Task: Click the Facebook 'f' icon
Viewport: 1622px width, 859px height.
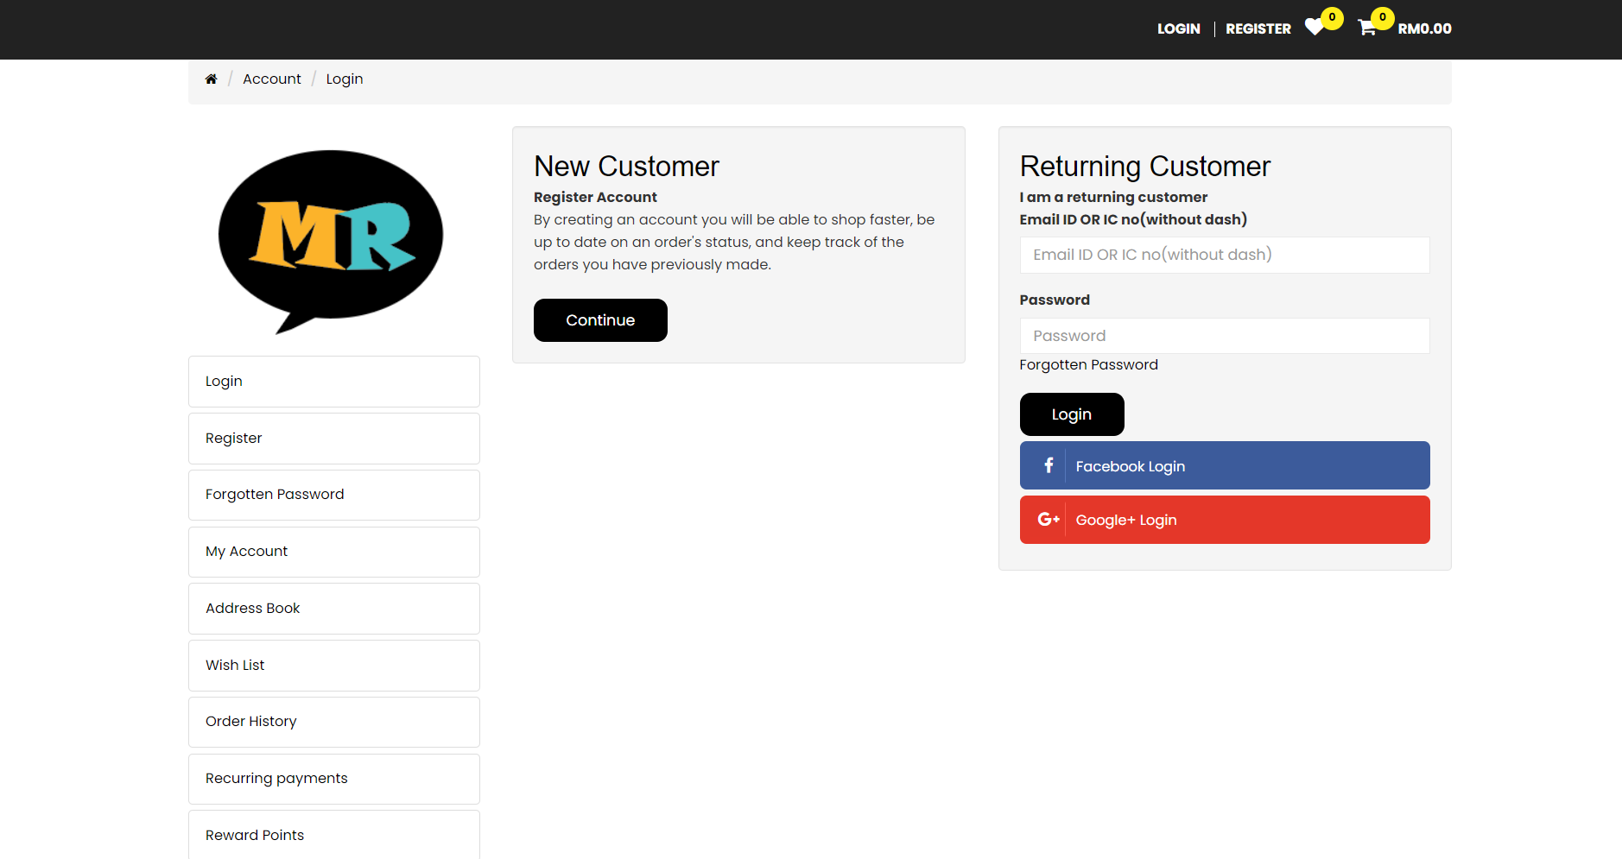Action: point(1048,466)
